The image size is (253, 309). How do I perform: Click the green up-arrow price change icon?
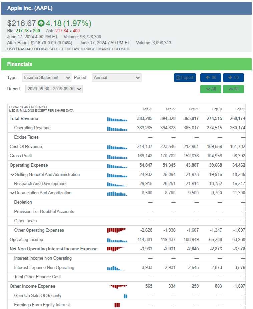tap(41, 23)
